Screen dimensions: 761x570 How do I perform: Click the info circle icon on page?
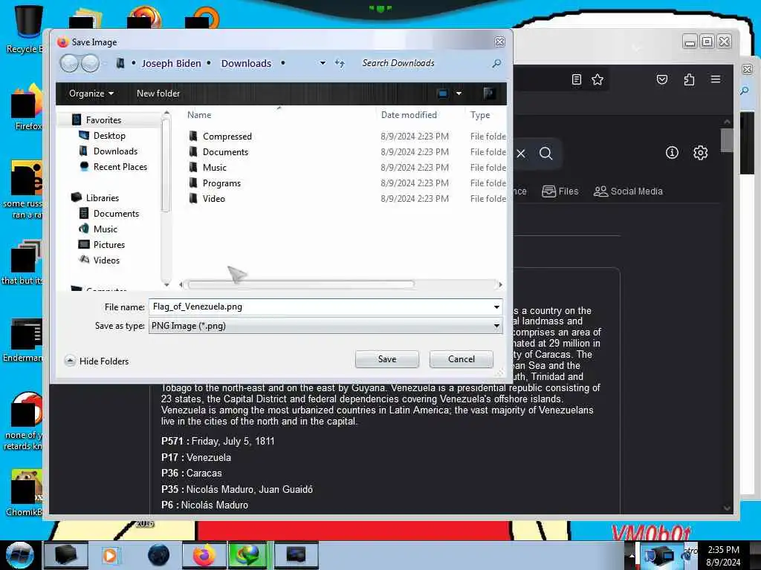[x=672, y=153]
